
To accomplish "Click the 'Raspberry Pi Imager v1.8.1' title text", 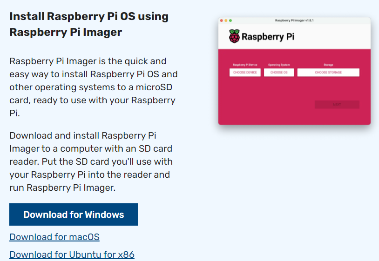I will pos(294,20).
